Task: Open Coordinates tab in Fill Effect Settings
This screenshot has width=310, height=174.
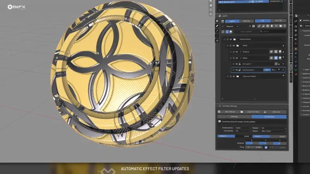Action: tap(269, 117)
